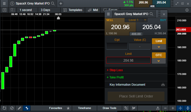Focus the £/pt stake input field

(117, 46)
